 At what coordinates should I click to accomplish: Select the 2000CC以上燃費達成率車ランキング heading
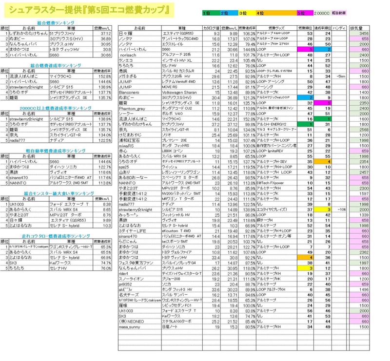point(56,108)
